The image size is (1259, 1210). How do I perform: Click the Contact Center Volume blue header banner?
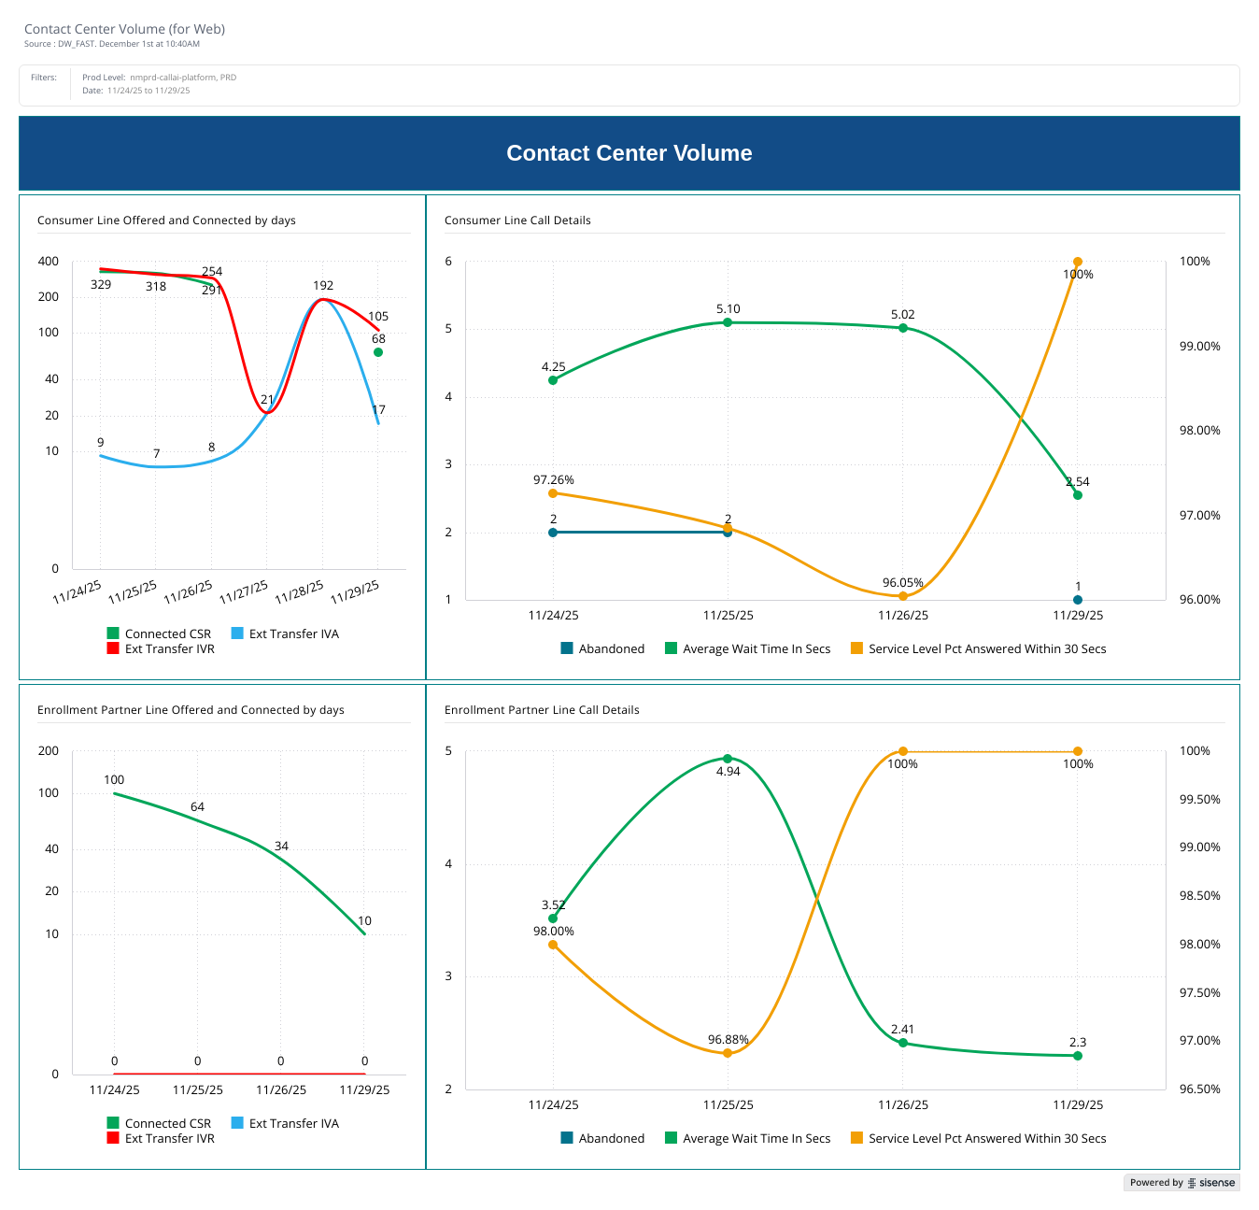pos(629,153)
